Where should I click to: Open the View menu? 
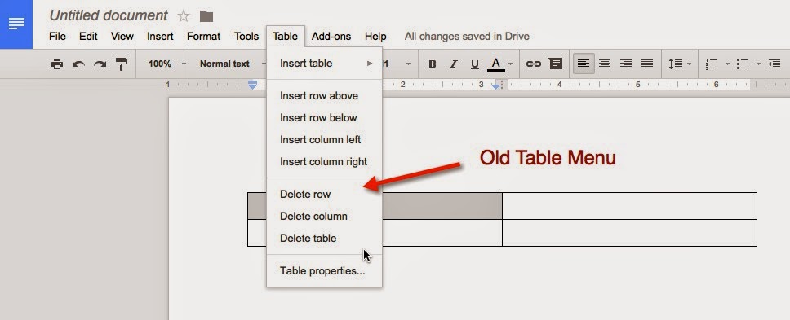[x=122, y=36]
